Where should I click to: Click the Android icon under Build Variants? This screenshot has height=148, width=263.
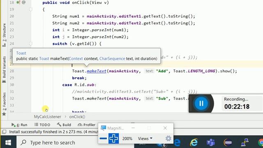pos(4,81)
